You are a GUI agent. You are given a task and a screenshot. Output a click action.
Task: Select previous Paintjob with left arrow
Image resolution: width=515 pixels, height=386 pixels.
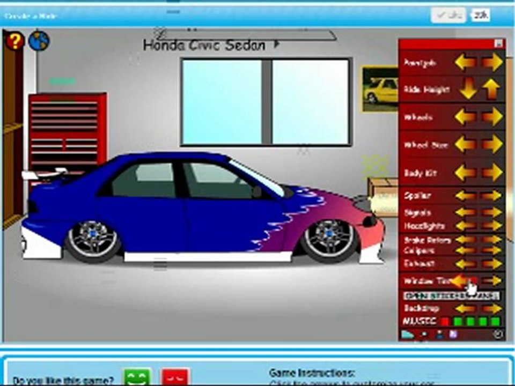pyautogui.click(x=466, y=62)
